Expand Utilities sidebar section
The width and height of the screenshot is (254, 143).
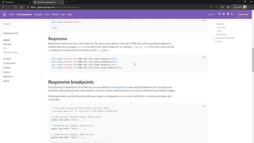[x=7, y=68]
